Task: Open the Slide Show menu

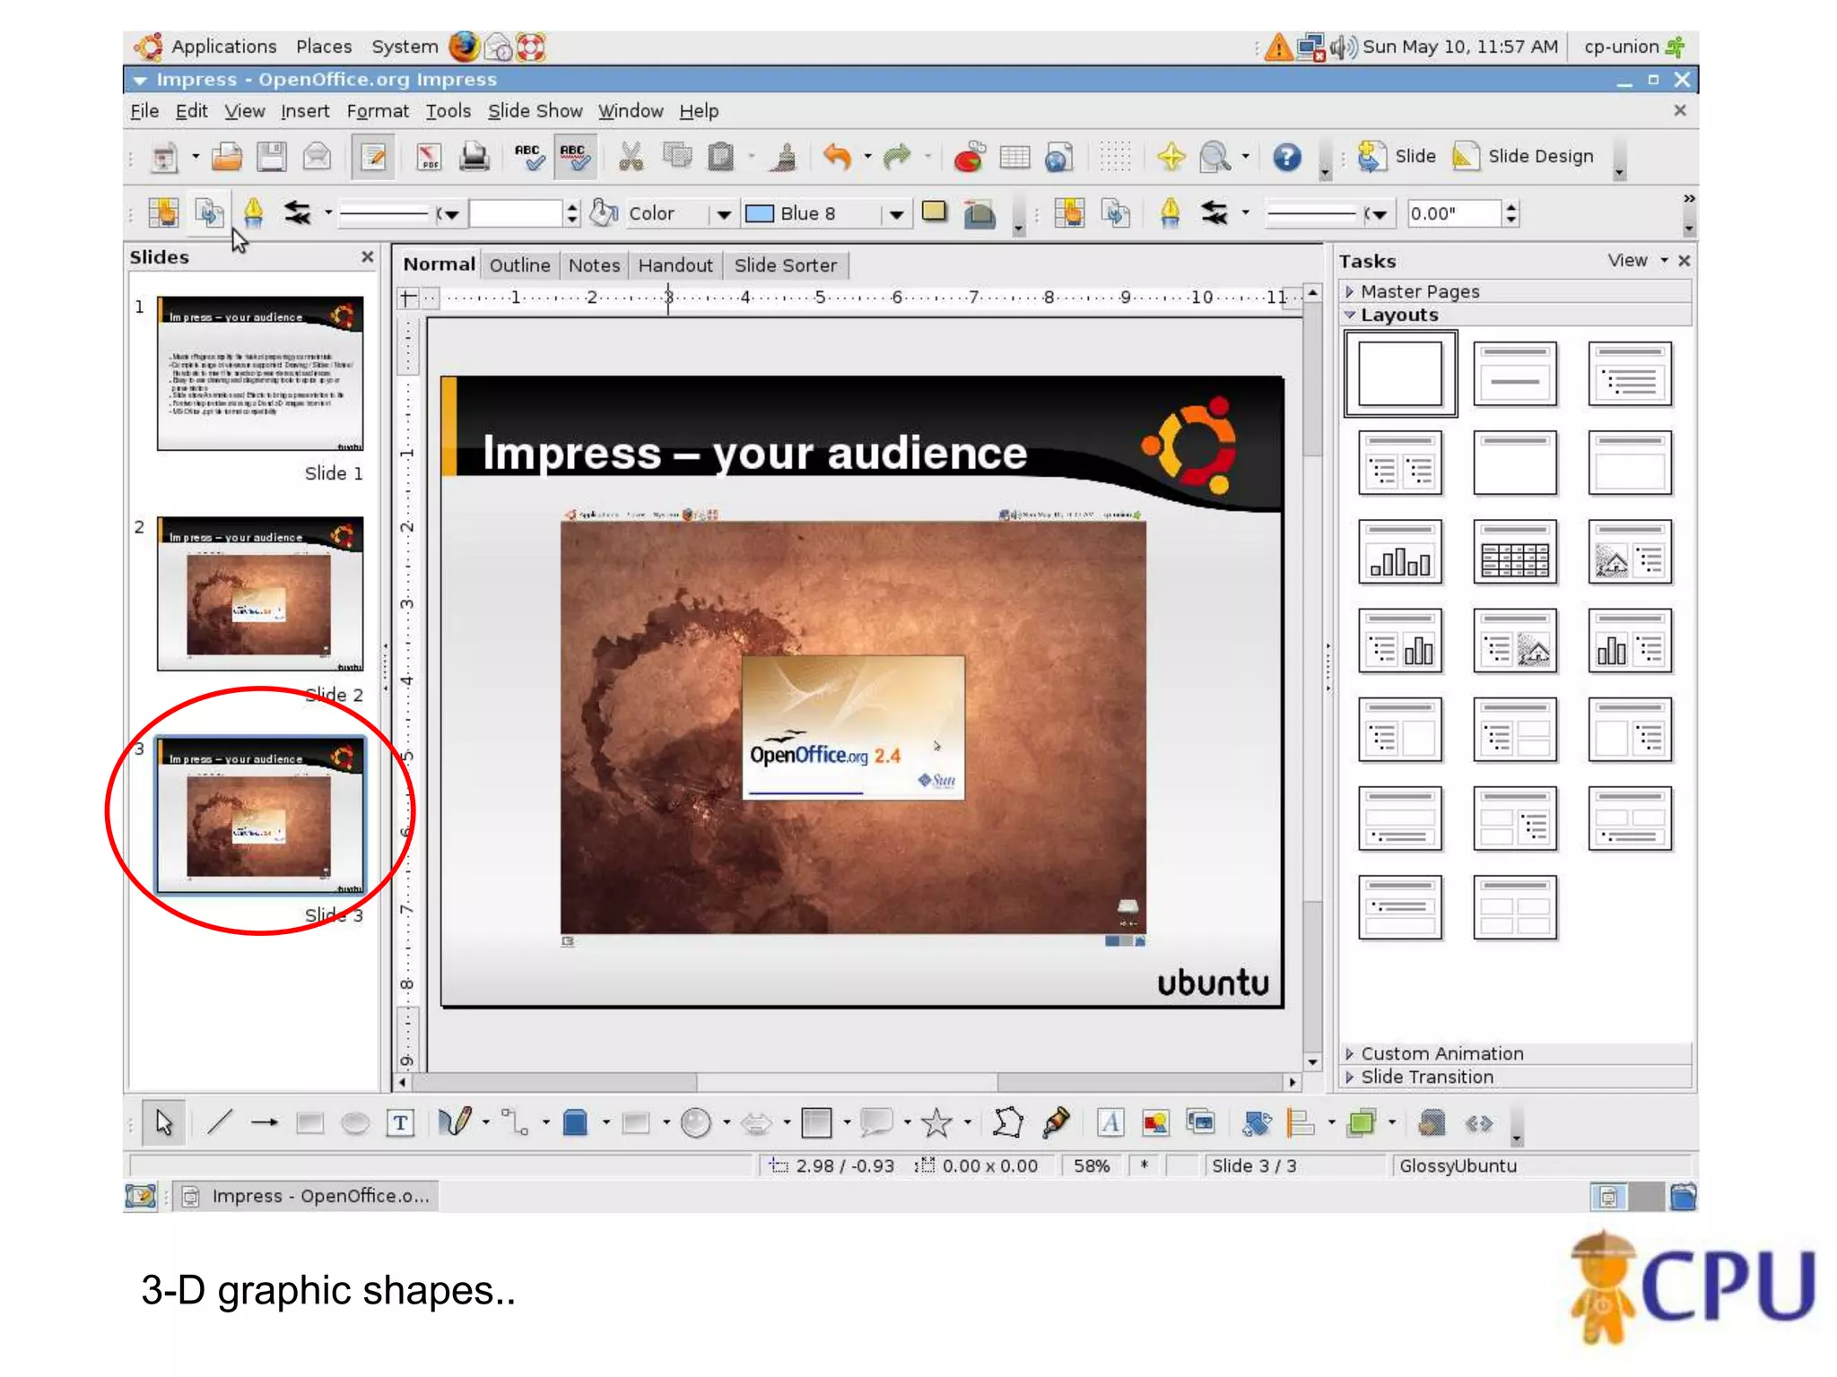Action: [535, 111]
